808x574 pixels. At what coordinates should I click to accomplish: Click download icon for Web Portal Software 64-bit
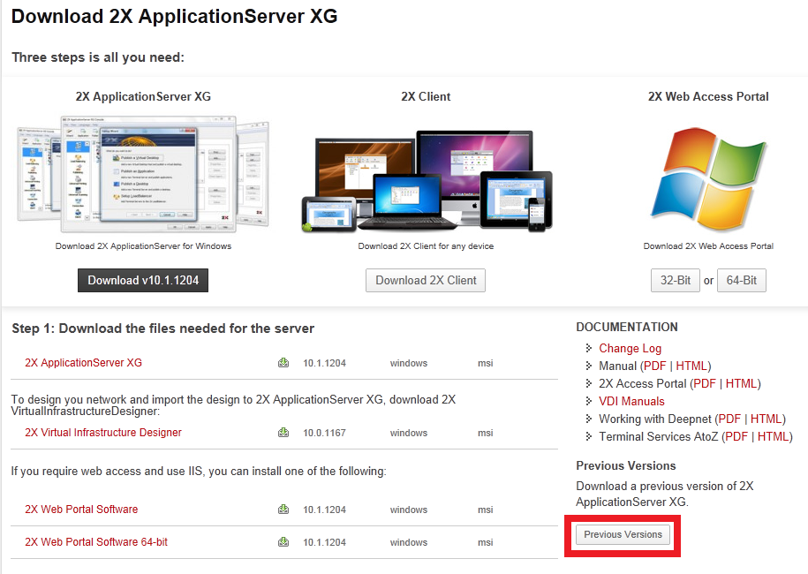(283, 541)
